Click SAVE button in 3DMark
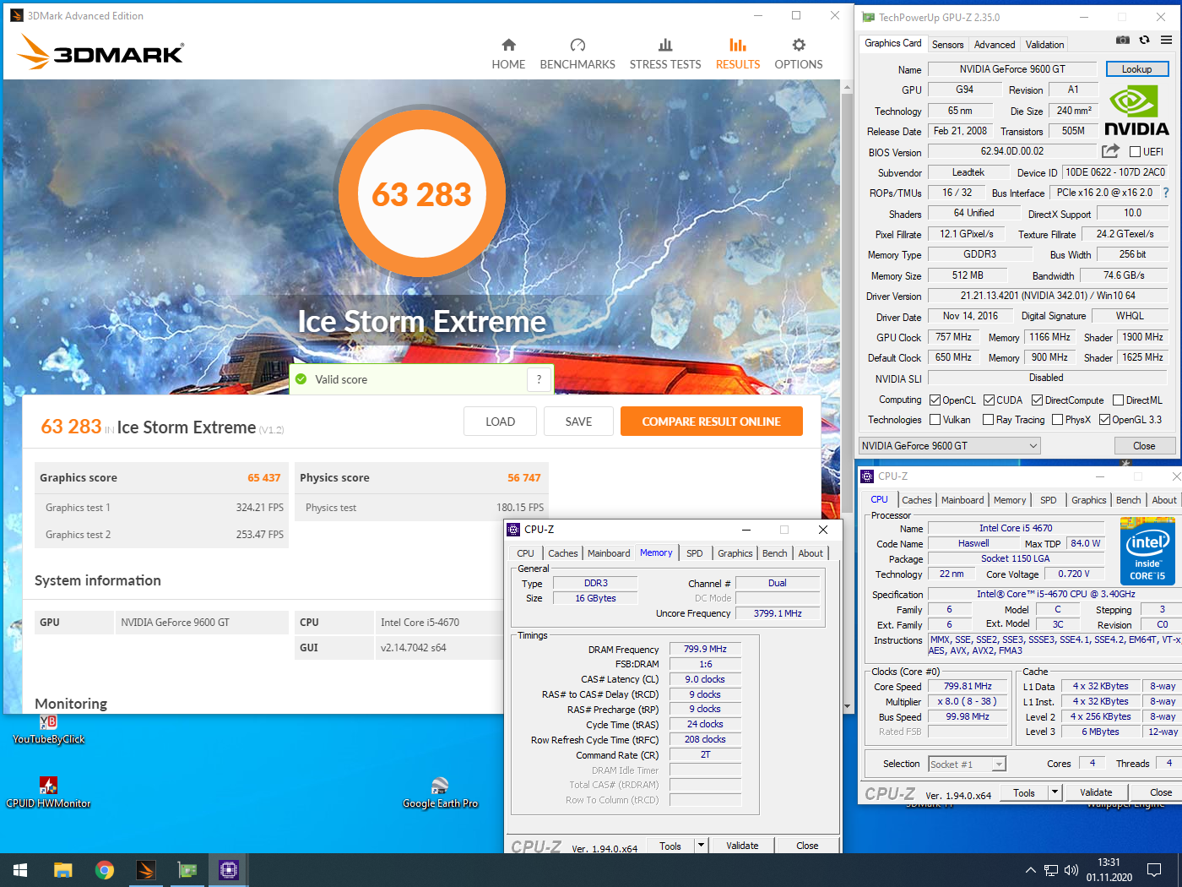 pyautogui.click(x=578, y=422)
